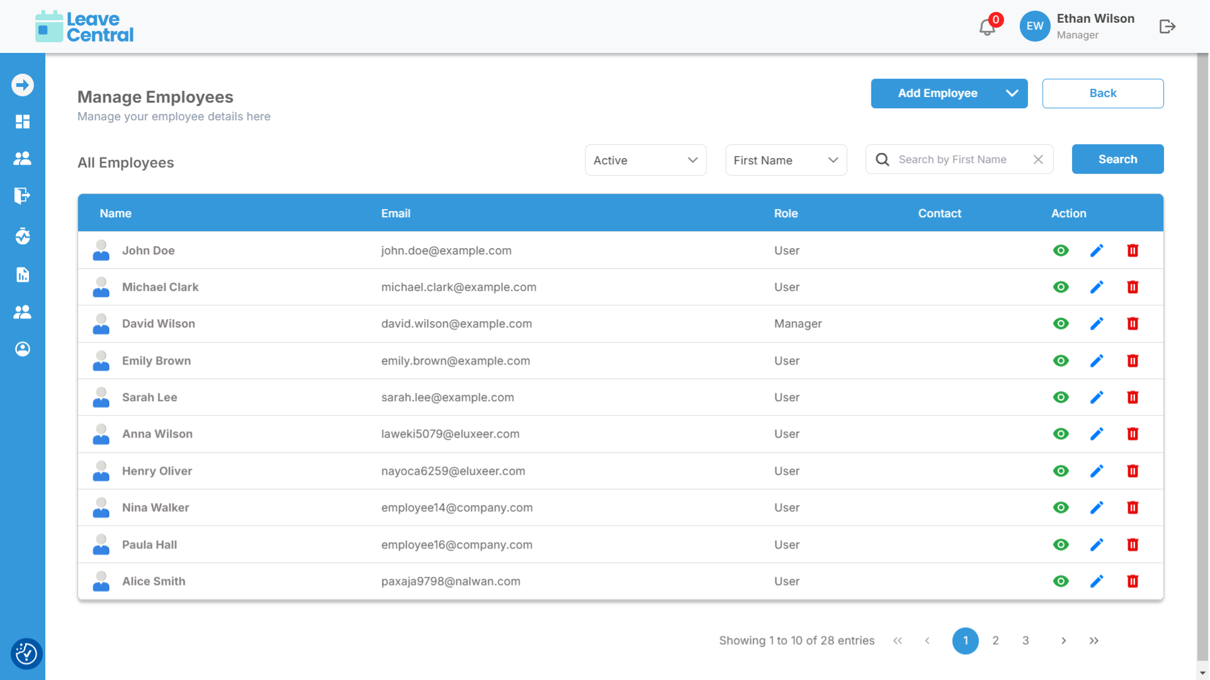1210x680 pixels.
Task: Click the notification bell icon
Action: [987, 27]
